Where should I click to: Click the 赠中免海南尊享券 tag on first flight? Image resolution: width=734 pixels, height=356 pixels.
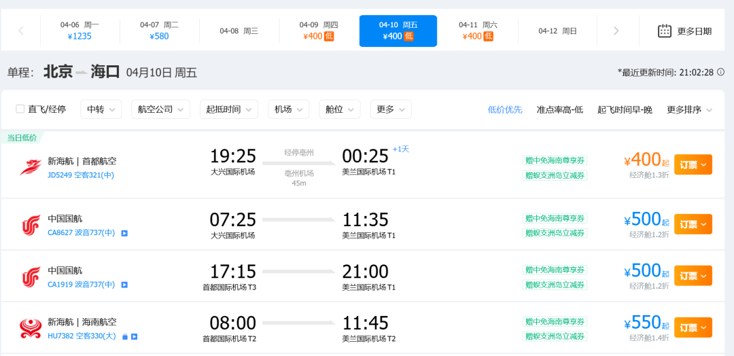[555, 160]
